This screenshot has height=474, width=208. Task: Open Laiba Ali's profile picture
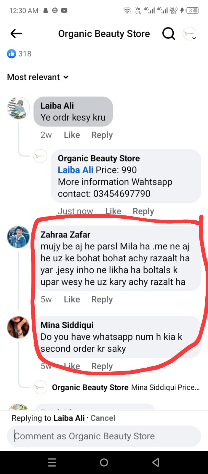[18, 108]
